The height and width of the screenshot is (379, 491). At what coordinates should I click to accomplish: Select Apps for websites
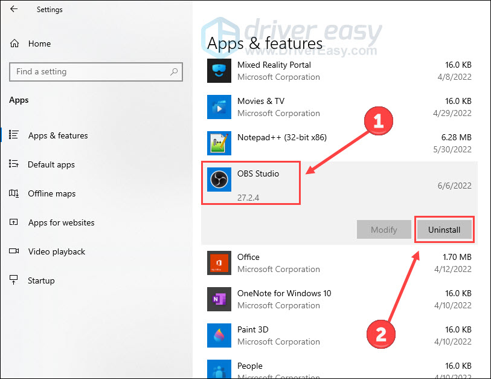[62, 222]
